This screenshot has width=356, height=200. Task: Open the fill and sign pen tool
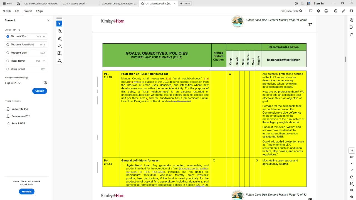pos(59,61)
